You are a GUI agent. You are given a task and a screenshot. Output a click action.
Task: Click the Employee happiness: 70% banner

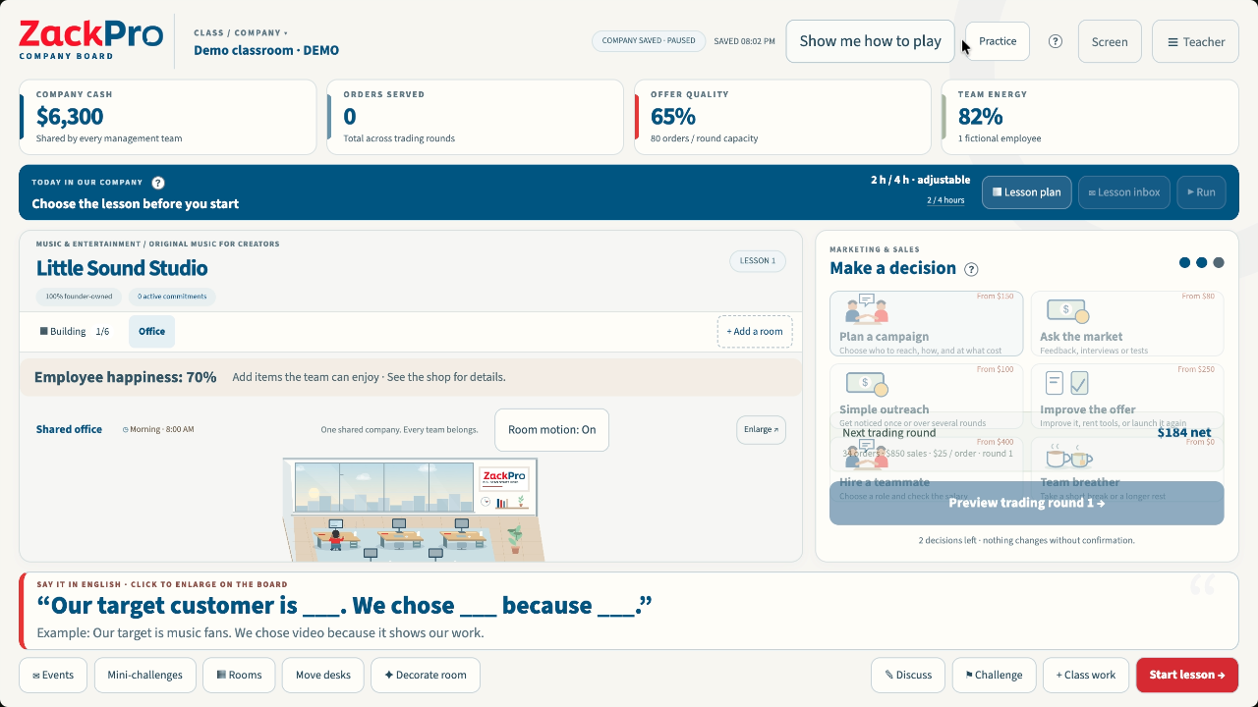click(411, 377)
